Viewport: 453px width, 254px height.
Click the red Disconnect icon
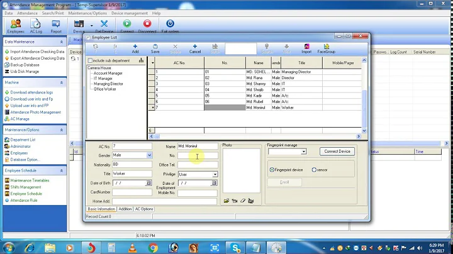[147, 24]
